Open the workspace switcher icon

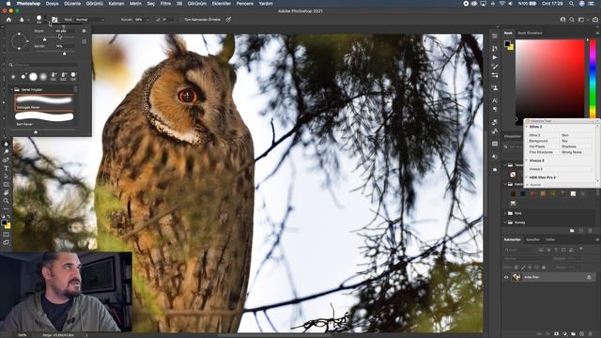tap(581, 20)
